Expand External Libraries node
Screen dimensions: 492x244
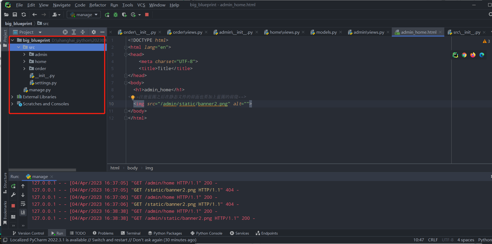tap(12, 97)
